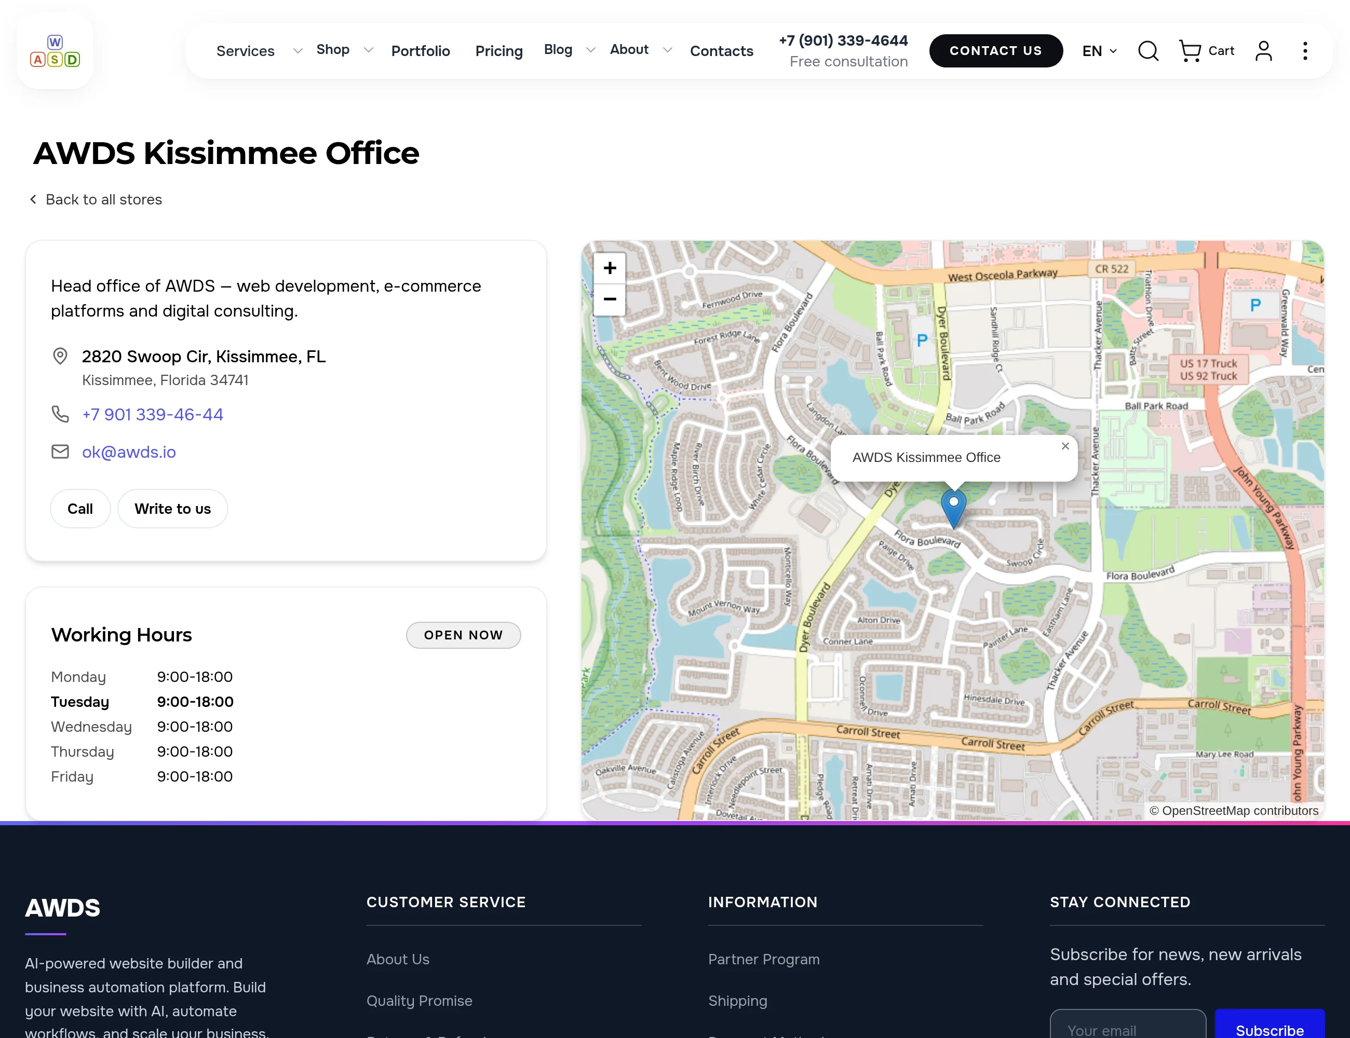
Task: Open the Portfolio menu item
Action: coord(421,51)
